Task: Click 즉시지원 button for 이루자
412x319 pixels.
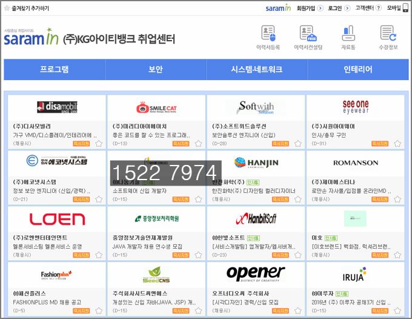Action: pos(380,311)
